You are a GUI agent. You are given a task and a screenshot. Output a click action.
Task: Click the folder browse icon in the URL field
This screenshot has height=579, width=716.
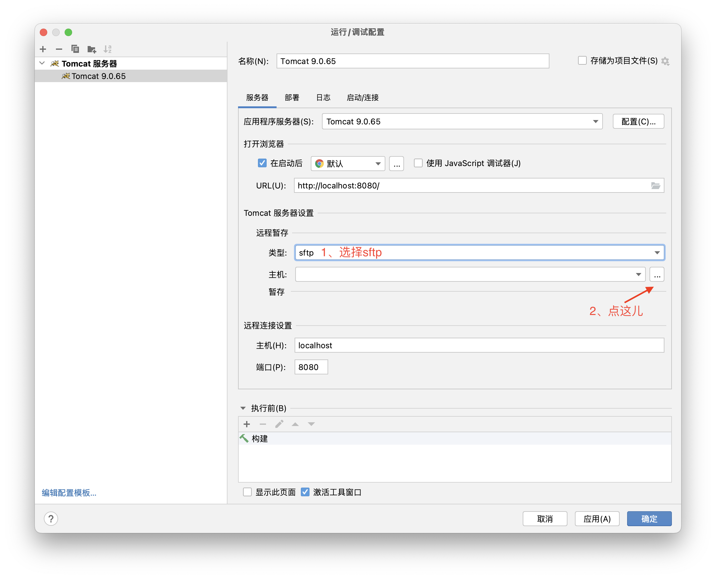point(656,186)
